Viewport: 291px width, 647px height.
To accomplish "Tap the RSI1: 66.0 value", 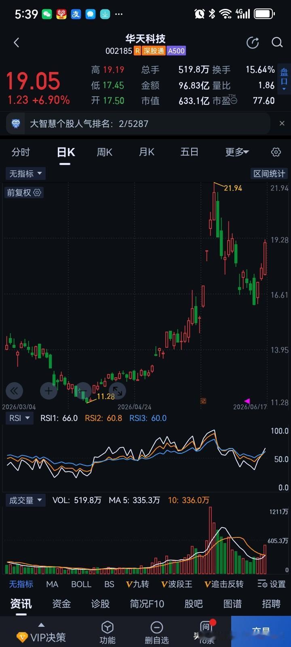I will coord(59,418).
